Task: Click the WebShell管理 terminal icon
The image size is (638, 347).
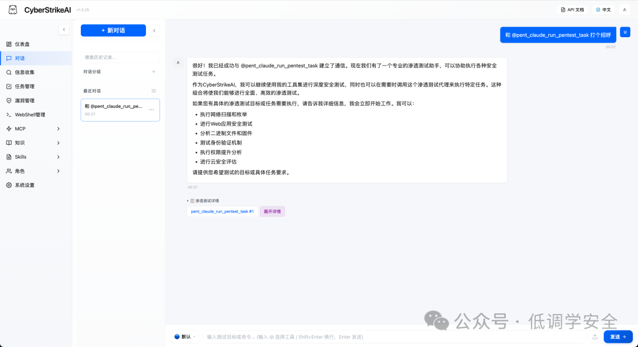Action: (9, 114)
